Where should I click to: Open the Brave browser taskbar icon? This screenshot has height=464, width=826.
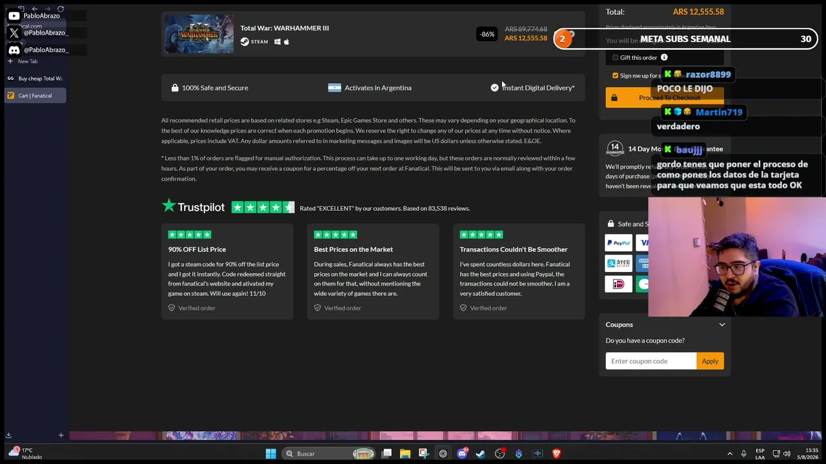pos(556,454)
